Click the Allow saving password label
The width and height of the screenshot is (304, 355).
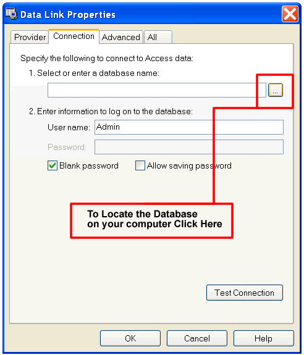pyautogui.click(x=189, y=165)
